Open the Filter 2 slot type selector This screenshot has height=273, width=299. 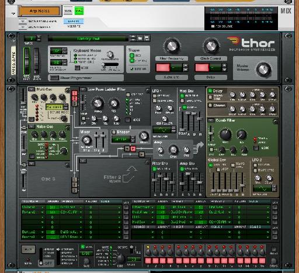(x=83, y=161)
